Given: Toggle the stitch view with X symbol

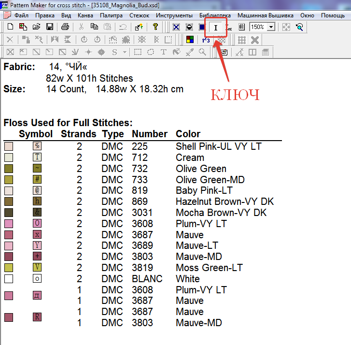Looking at the screenshot, I should coord(176,27).
